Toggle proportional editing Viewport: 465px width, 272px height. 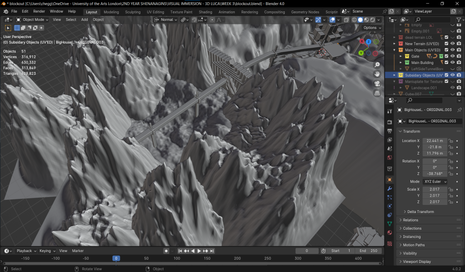[212, 19]
